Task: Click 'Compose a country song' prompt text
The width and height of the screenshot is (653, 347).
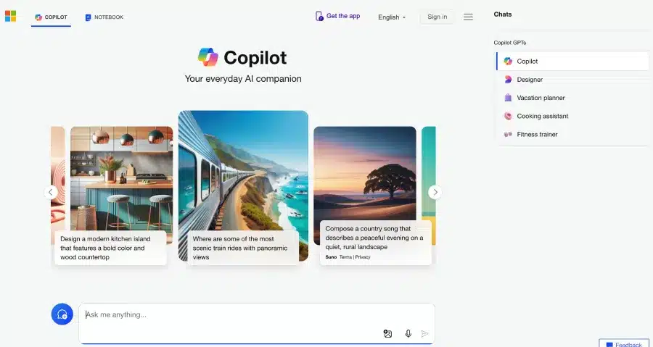Action: point(374,238)
